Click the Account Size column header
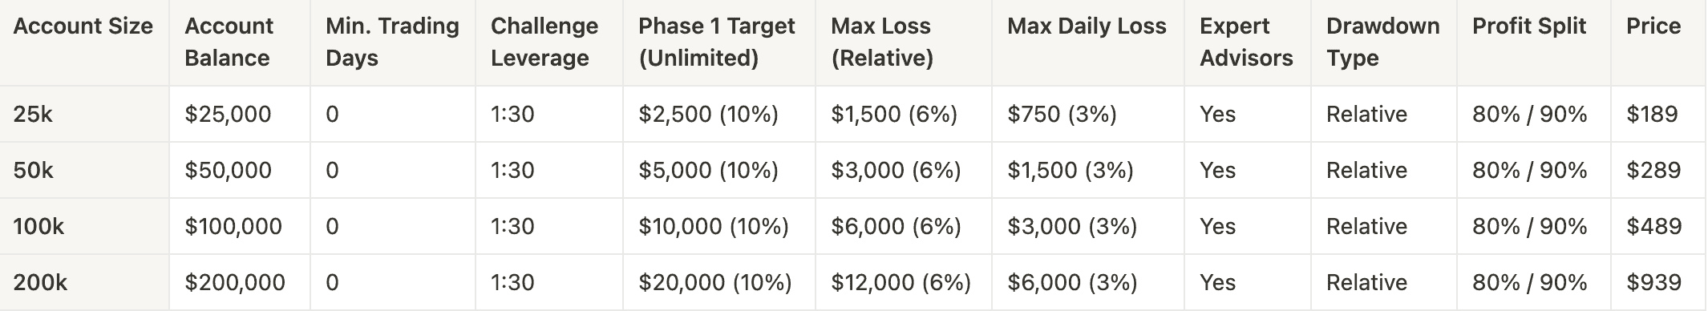This screenshot has height=311, width=1708. [83, 26]
